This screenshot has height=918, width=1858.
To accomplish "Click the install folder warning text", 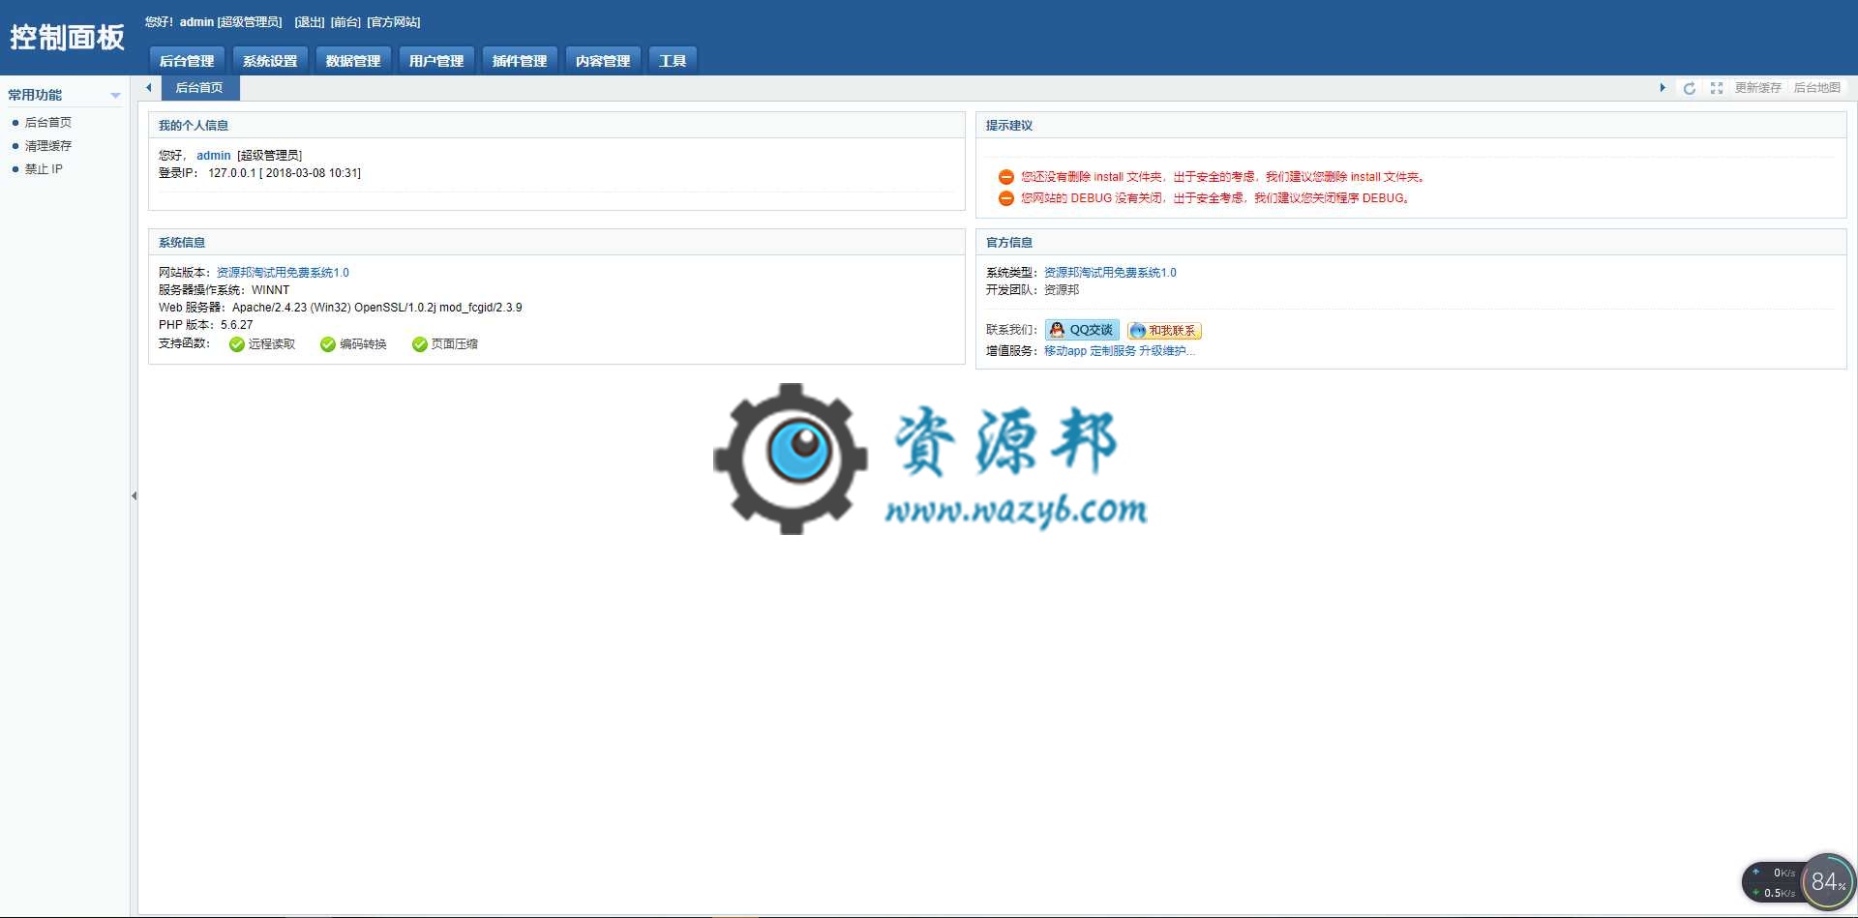I will pos(1223,177).
